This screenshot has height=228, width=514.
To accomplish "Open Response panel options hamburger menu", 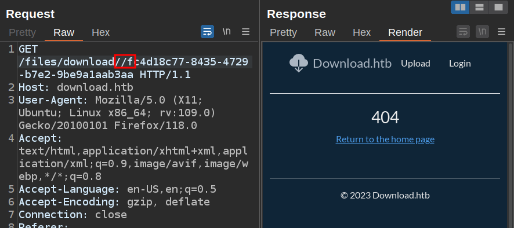I will click(x=501, y=32).
